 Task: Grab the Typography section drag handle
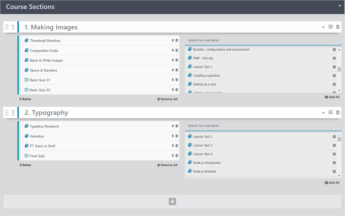coord(7,112)
